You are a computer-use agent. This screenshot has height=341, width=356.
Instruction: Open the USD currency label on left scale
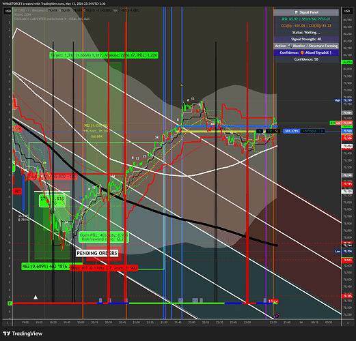(x=8, y=11)
